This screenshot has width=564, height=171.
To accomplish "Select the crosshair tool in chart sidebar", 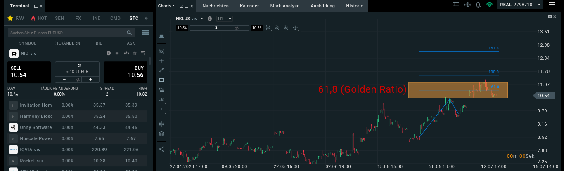I will pyautogui.click(x=161, y=61).
